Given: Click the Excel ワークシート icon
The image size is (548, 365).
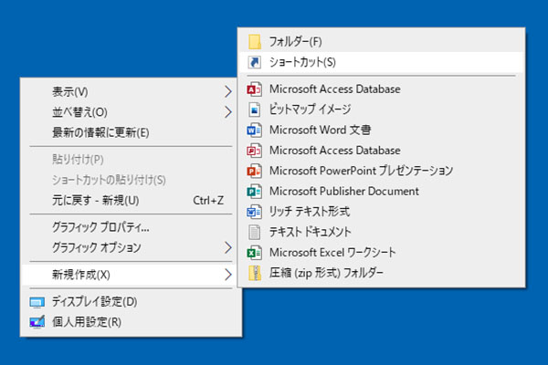Looking at the screenshot, I should 254,253.
